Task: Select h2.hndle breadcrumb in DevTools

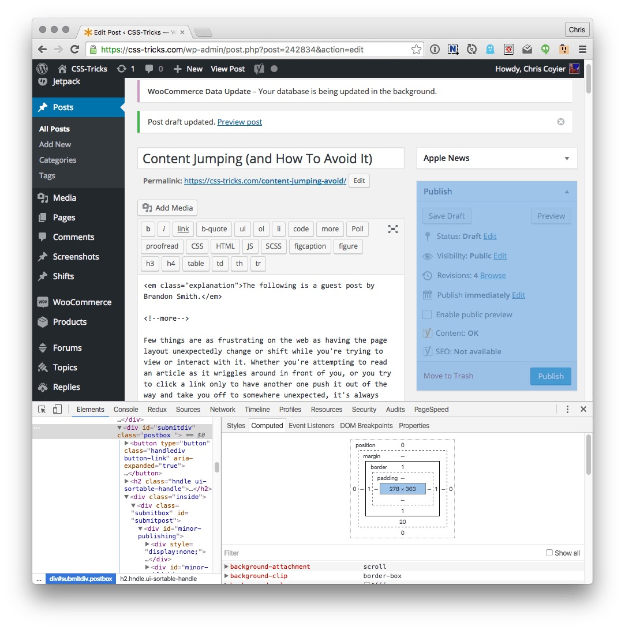Action: coord(158,579)
